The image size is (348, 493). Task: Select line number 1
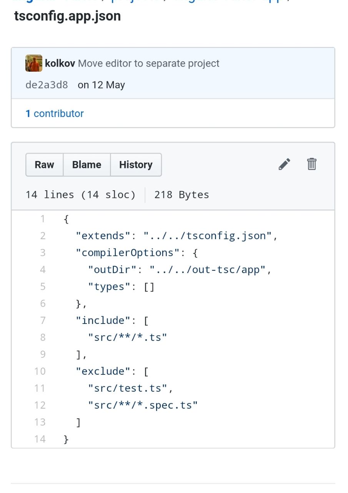(43, 219)
